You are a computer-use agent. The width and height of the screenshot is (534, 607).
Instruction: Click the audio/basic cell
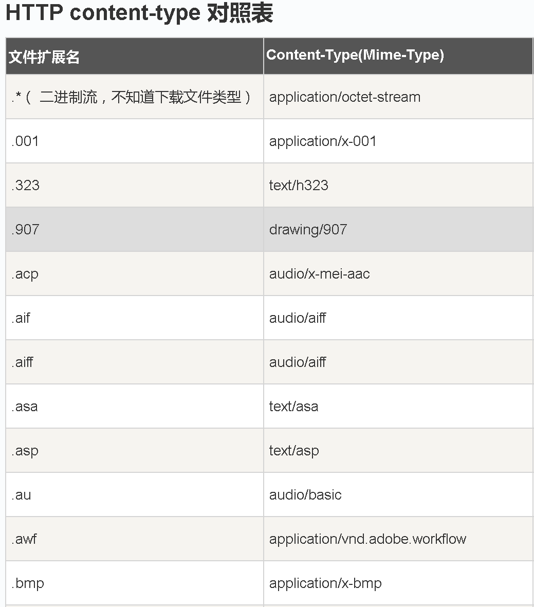(x=398, y=494)
